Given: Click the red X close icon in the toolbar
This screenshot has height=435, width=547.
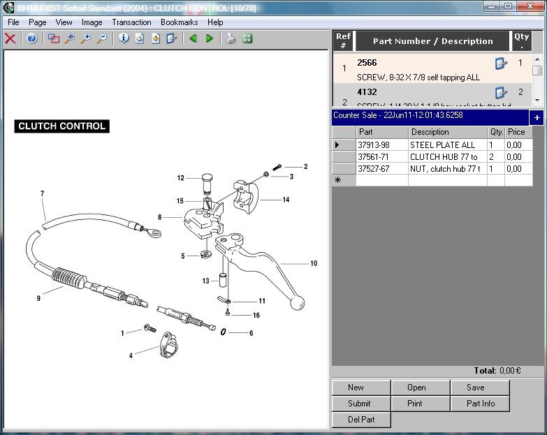Looking at the screenshot, I should [x=10, y=38].
